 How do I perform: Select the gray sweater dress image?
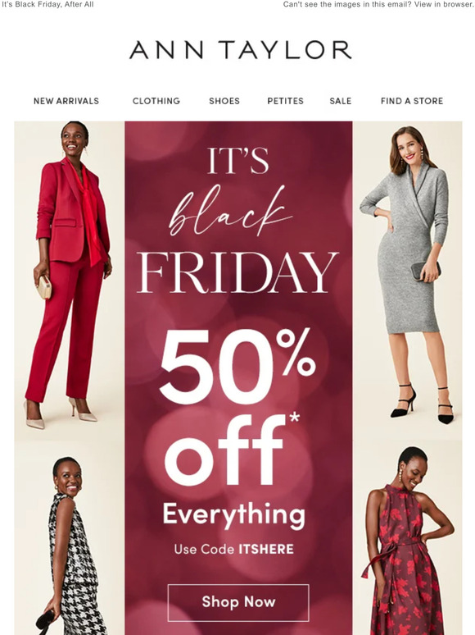pyautogui.click(x=407, y=281)
